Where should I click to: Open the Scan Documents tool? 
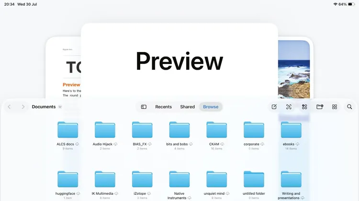[289, 106]
